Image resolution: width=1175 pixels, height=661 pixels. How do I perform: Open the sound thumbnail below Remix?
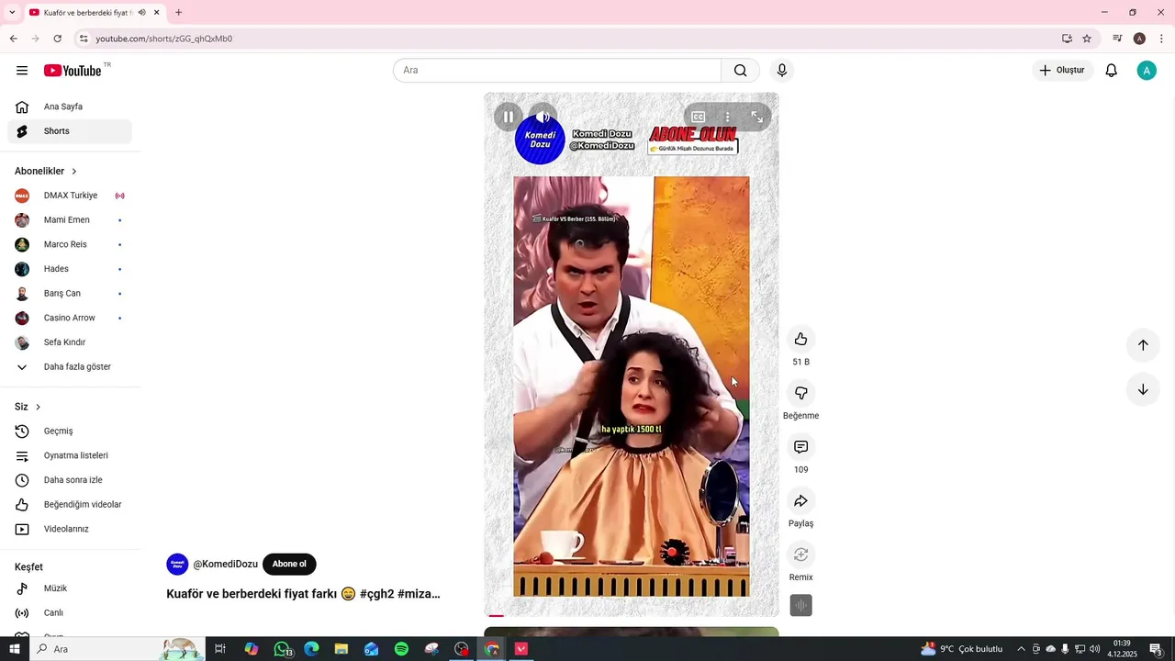point(800,606)
